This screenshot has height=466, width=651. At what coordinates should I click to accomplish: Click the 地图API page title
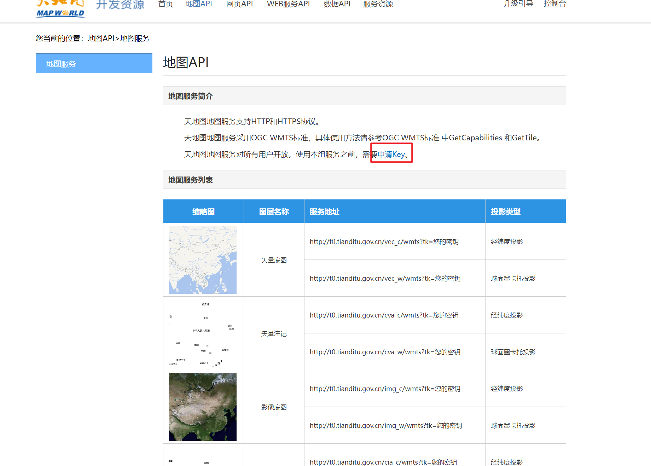click(186, 62)
